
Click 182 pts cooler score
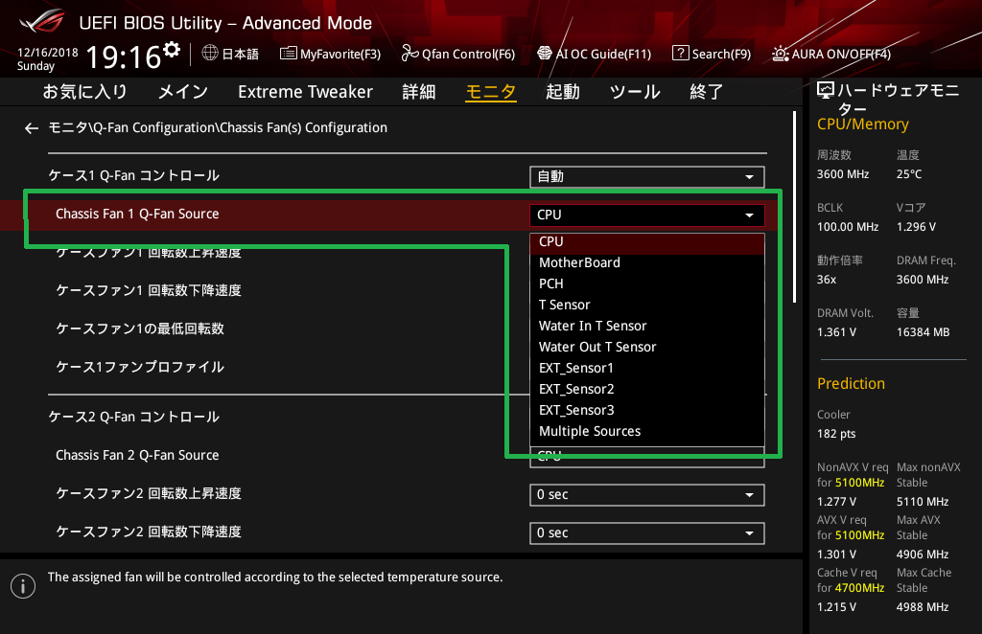point(836,434)
